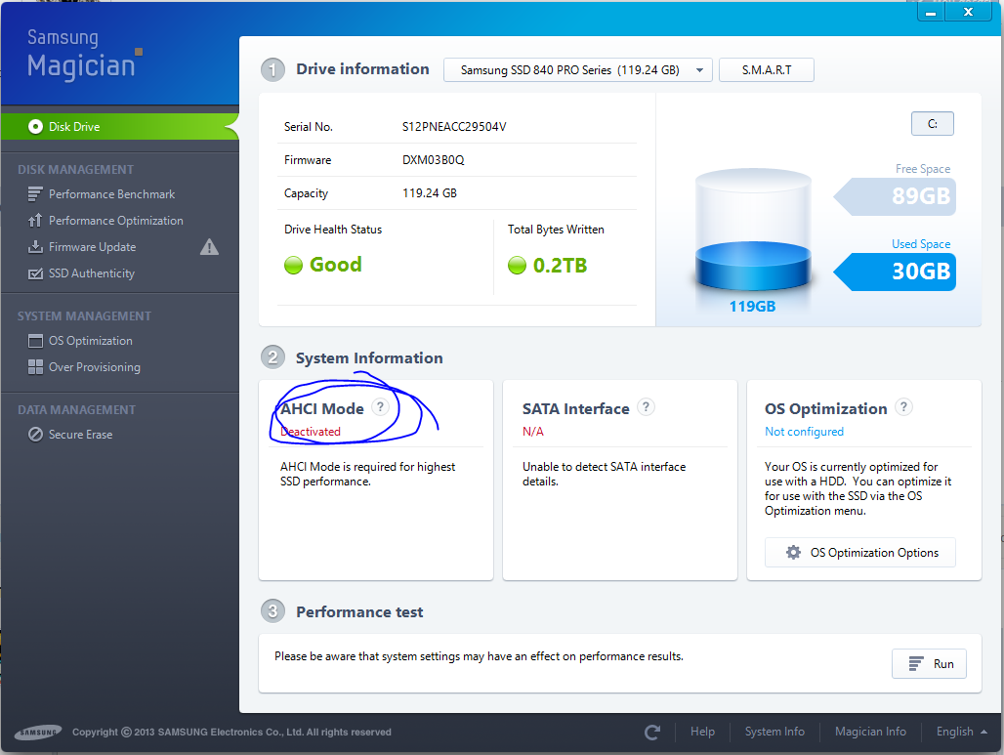The height and width of the screenshot is (755, 1004).
Task: Open System Info in footer
Action: click(x=774, y=732)
